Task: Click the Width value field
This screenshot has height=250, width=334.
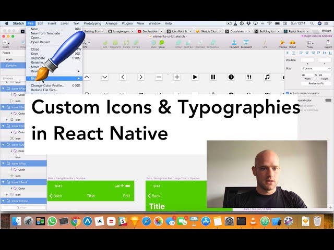Action: [307, 75]
